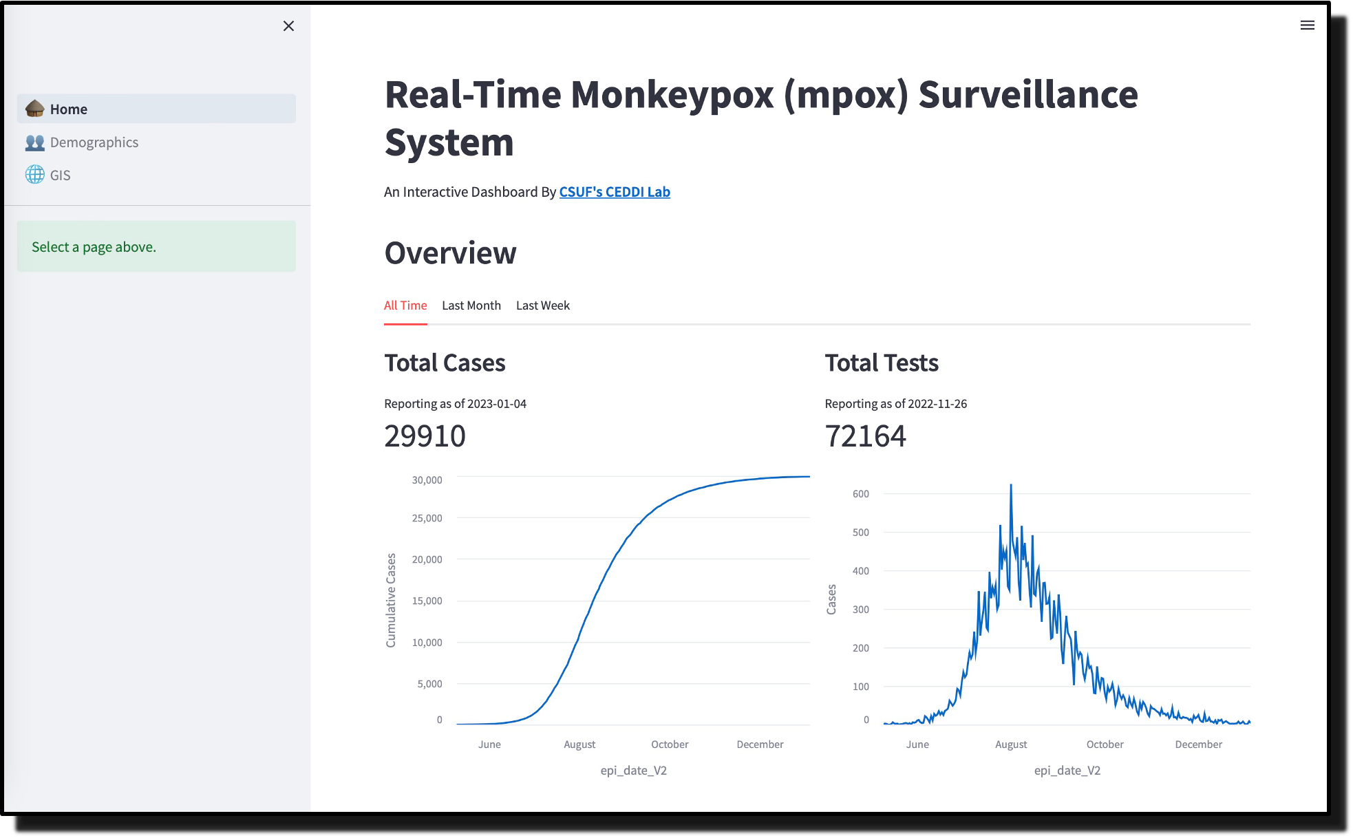Select the All Time tab
1353x838 pixels.
pos(405,305)
